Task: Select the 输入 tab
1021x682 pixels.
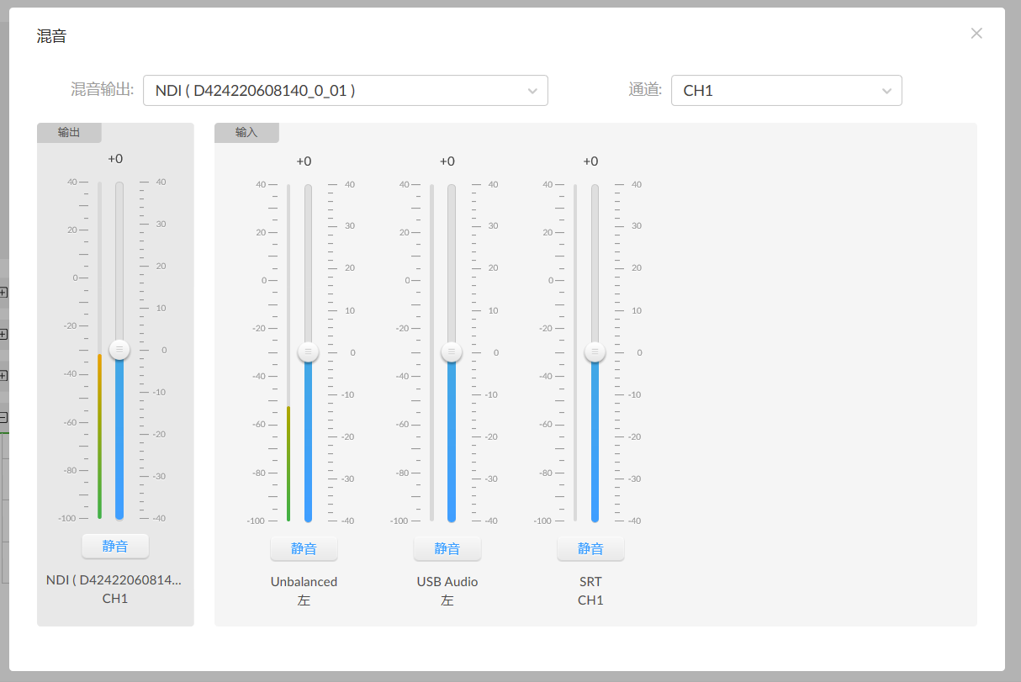Action: point(246,133)
